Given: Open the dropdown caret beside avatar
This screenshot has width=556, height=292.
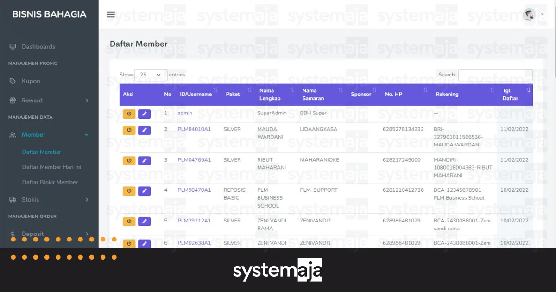Looking at the screenshot, I should [x=542, y=14].
